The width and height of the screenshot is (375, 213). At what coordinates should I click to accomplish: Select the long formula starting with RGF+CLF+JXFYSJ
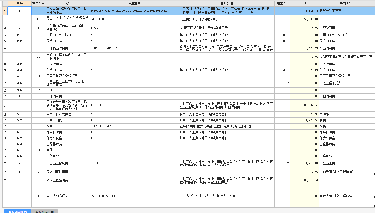pyautogui.click(x=134, y=11)
